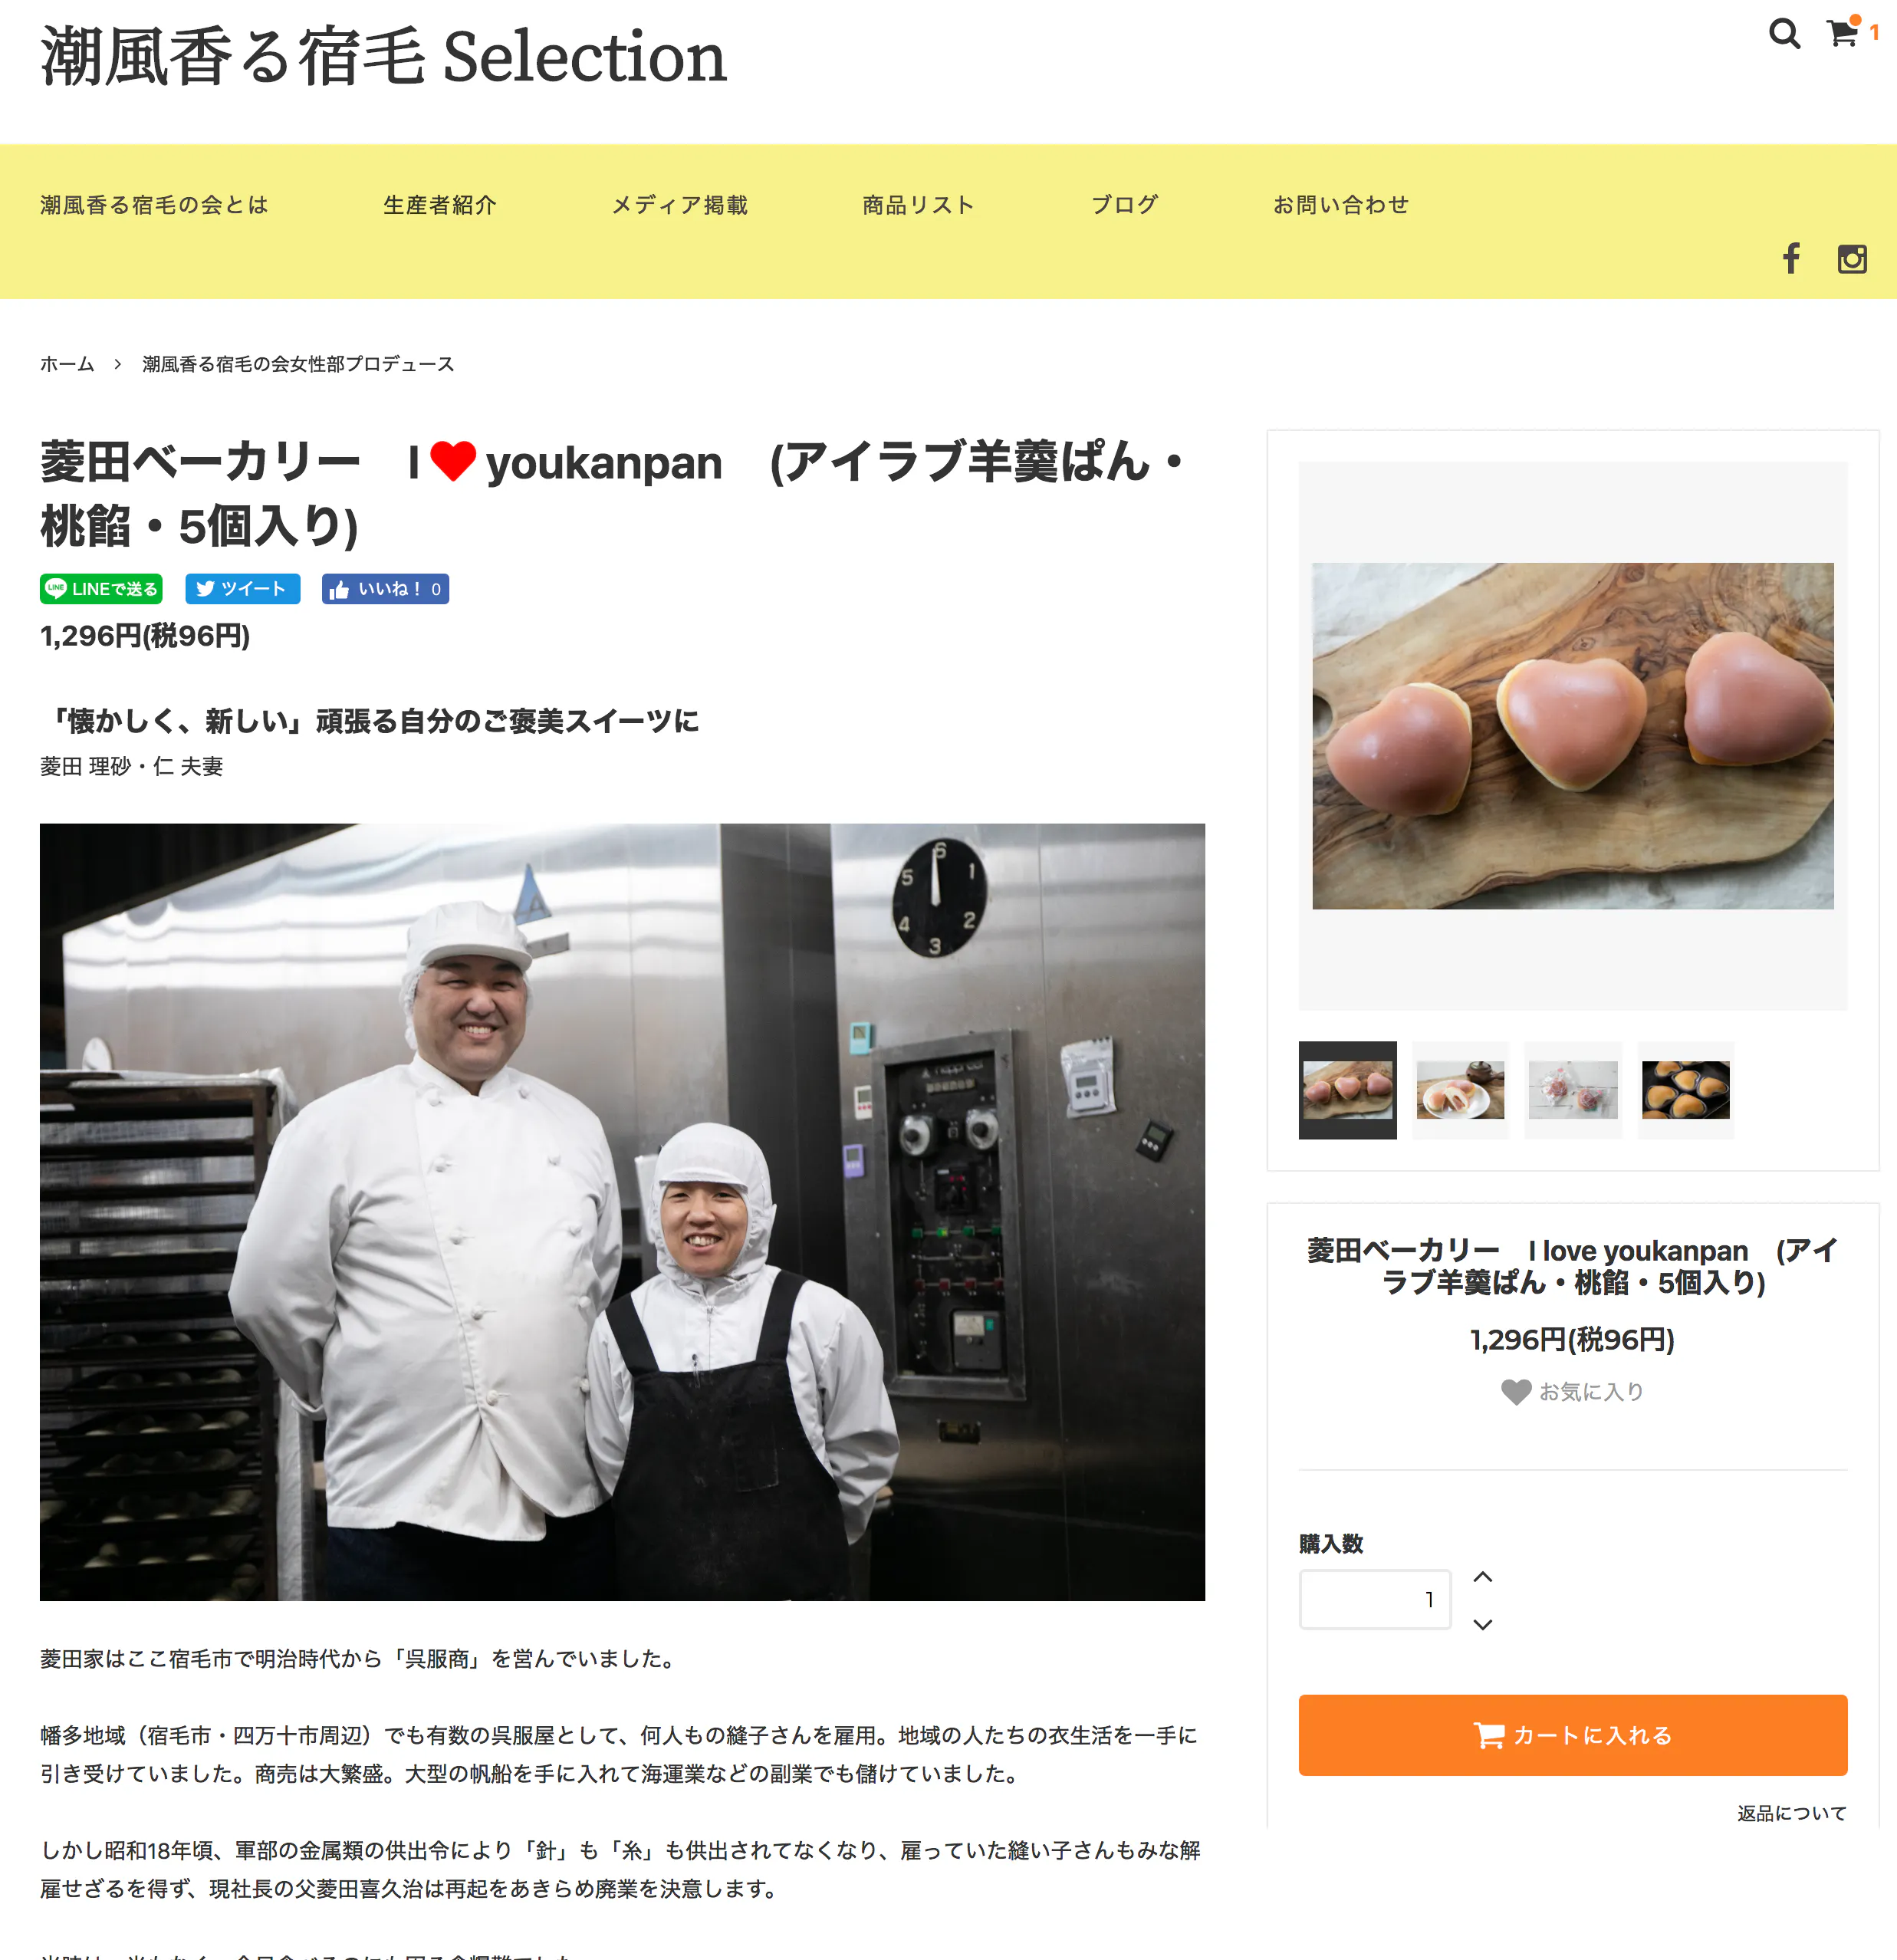The width and height of the screenshot is (1897, 1960).
Task: Open お問い合わせ menu item
Action: pos(1341,205)
